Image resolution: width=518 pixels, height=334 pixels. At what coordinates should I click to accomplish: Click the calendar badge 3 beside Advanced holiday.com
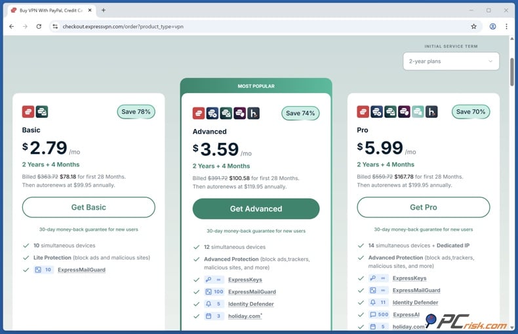[x=214, y=316]
